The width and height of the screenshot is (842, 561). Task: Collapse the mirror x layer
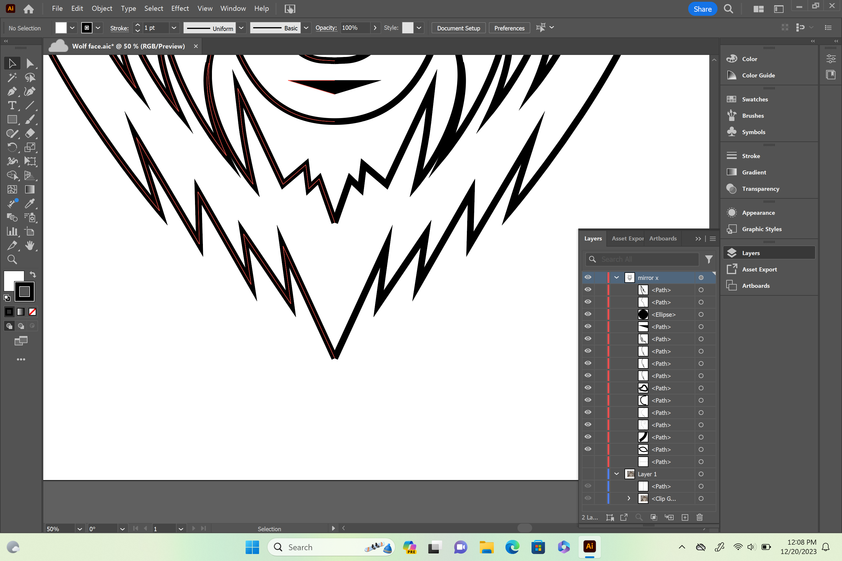(x=617, y=277)
